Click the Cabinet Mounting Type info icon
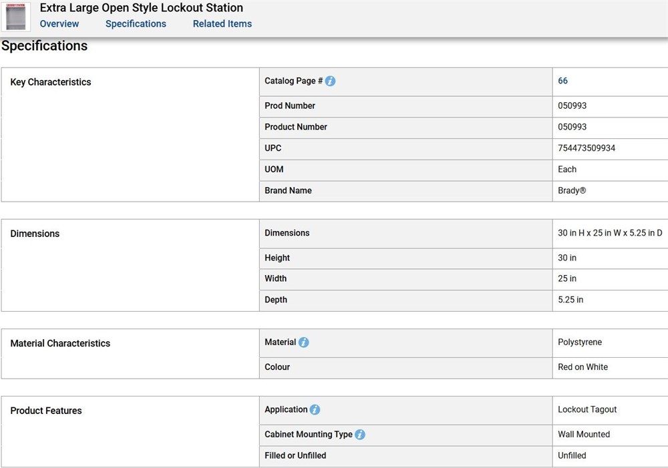668x468 pixels. [x=360, y=435]
